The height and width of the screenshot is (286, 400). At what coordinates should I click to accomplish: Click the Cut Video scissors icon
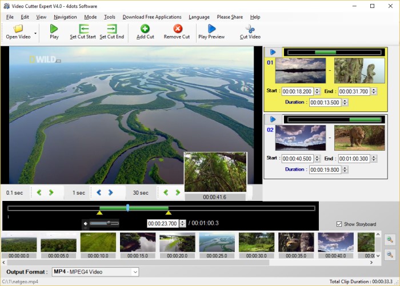[x=250, y=29]
